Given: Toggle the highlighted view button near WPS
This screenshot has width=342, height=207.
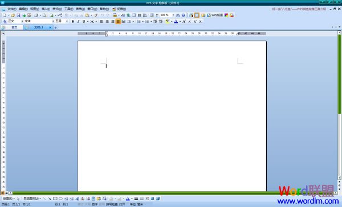Looking at the screenshot, I should point(197,15).
